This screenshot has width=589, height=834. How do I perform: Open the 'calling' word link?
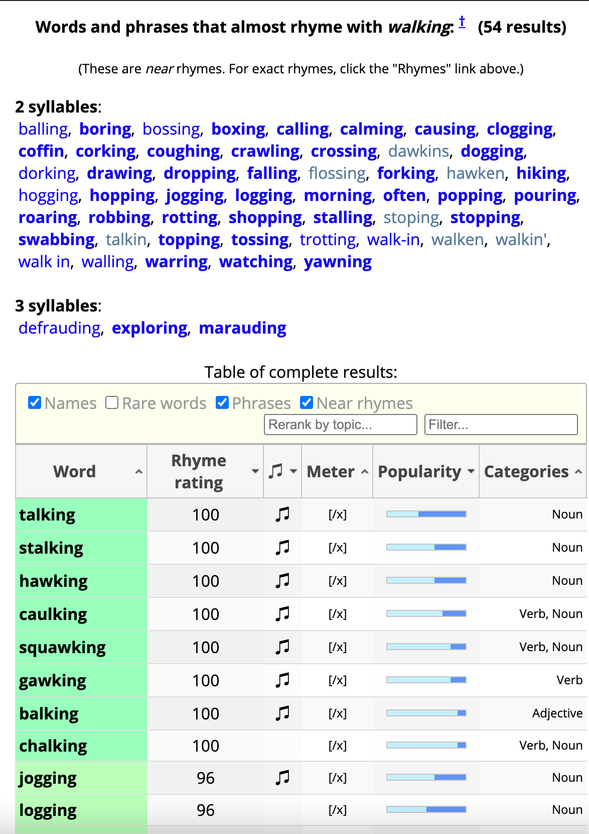303,129
